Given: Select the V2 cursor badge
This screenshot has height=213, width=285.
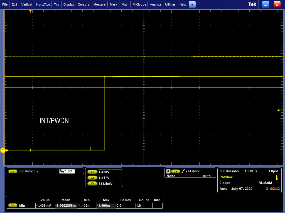Looking at the screenshot, I should click(x=92, y=178).
